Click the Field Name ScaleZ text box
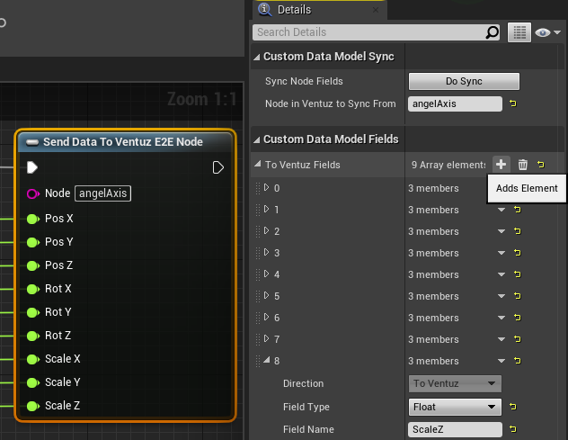Image resolution: width=568 pixels, height=440 pixels. point(454,429)
